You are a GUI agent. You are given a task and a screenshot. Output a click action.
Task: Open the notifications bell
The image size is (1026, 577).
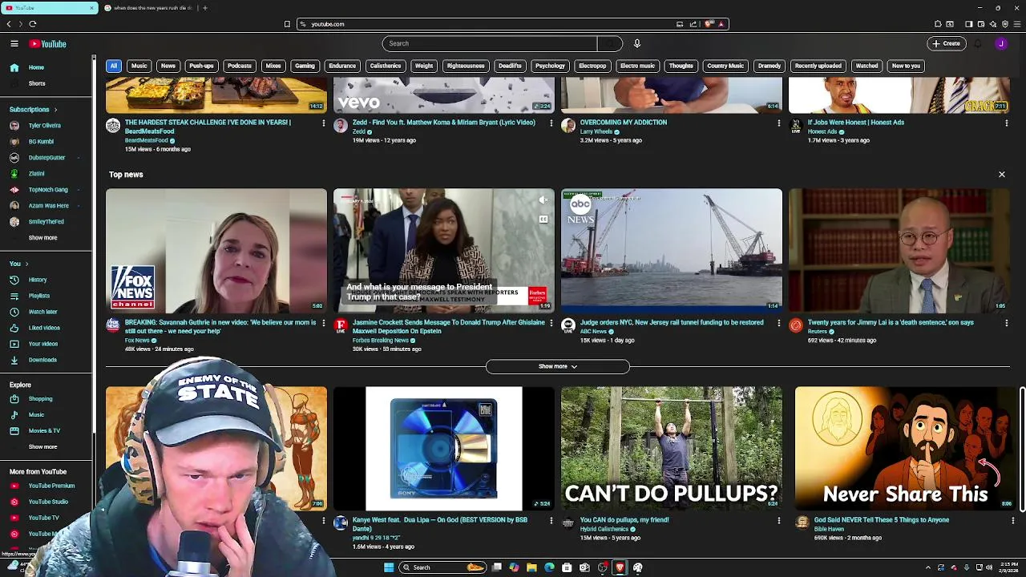click(978, 43)
